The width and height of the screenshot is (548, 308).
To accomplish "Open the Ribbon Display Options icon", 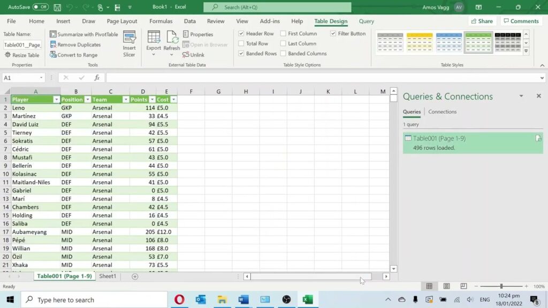I will (x=479, y=7).
